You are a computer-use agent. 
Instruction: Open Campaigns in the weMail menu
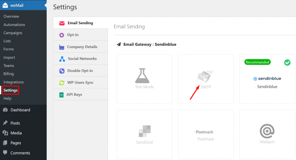coord(13,33)
